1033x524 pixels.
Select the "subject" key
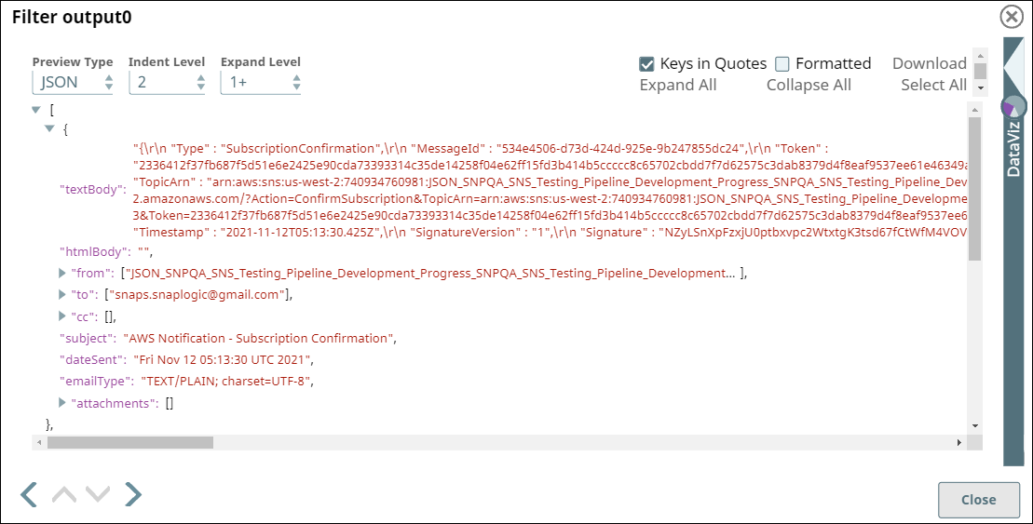pos(87,339)
